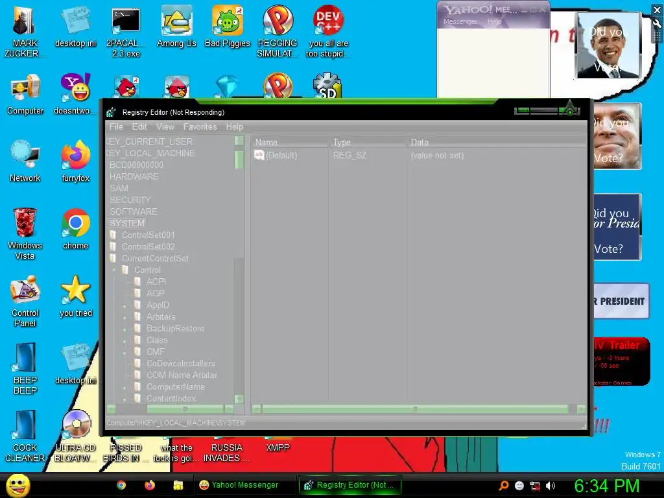Open the Yahoo 'doesntwo...' desktop shortcut
664x498 pixels.
(75, 95)
